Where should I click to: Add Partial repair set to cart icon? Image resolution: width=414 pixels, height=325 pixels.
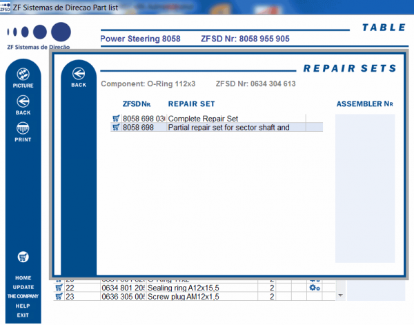click(x=116, y=127)
